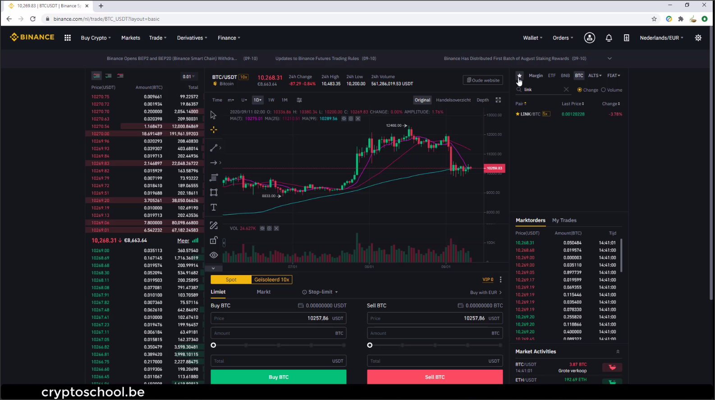Toggle visibility of MA indicator
This screenshot has height=400, width=715.
pos(344,119)
